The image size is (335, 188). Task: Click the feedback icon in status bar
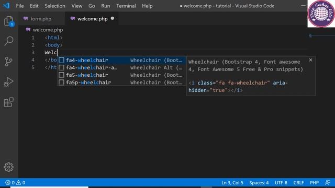328,183
